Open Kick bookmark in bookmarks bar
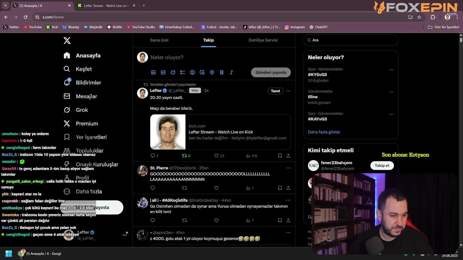 tap(52, 27)
